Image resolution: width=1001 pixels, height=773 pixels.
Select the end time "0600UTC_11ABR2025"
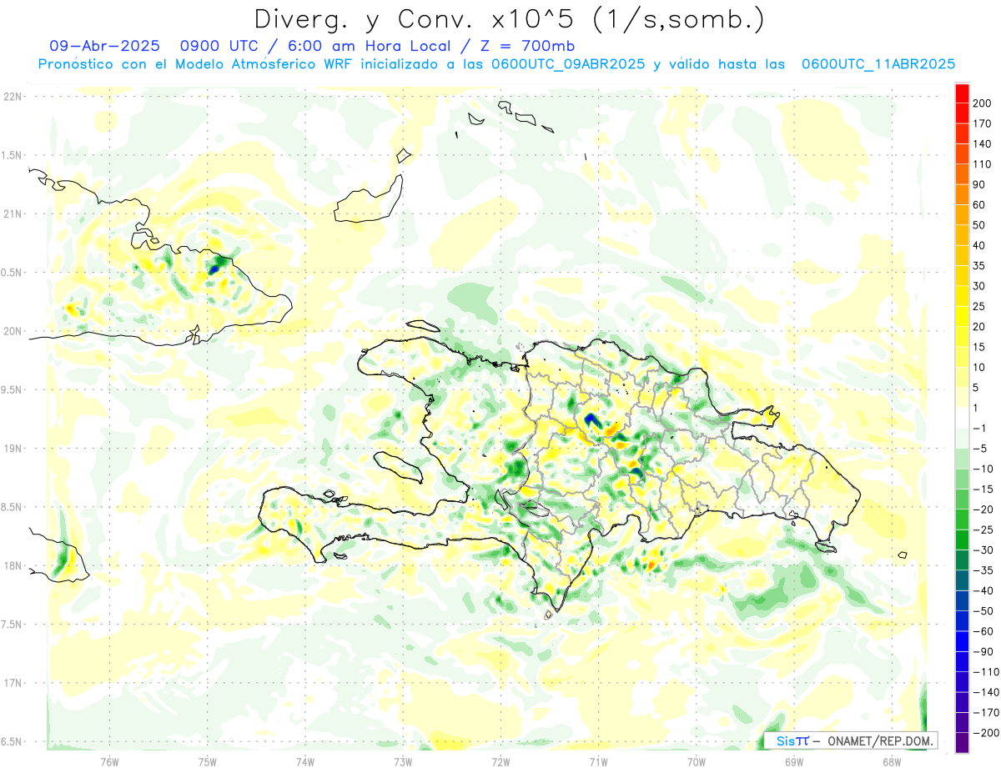pos(878,63)
